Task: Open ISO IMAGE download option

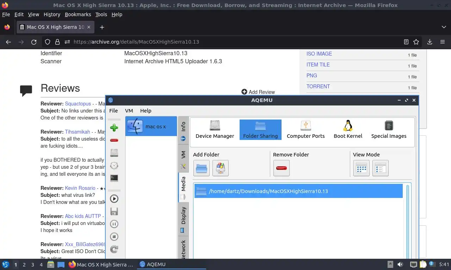Action: click(319, 54)
